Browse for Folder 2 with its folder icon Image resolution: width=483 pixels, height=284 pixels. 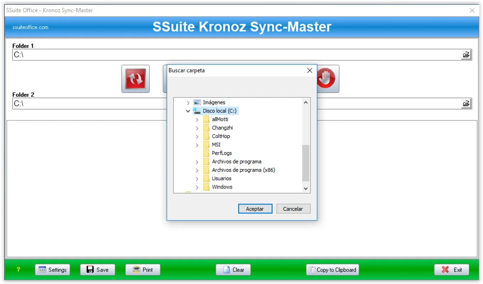click(x=466, y=104)
